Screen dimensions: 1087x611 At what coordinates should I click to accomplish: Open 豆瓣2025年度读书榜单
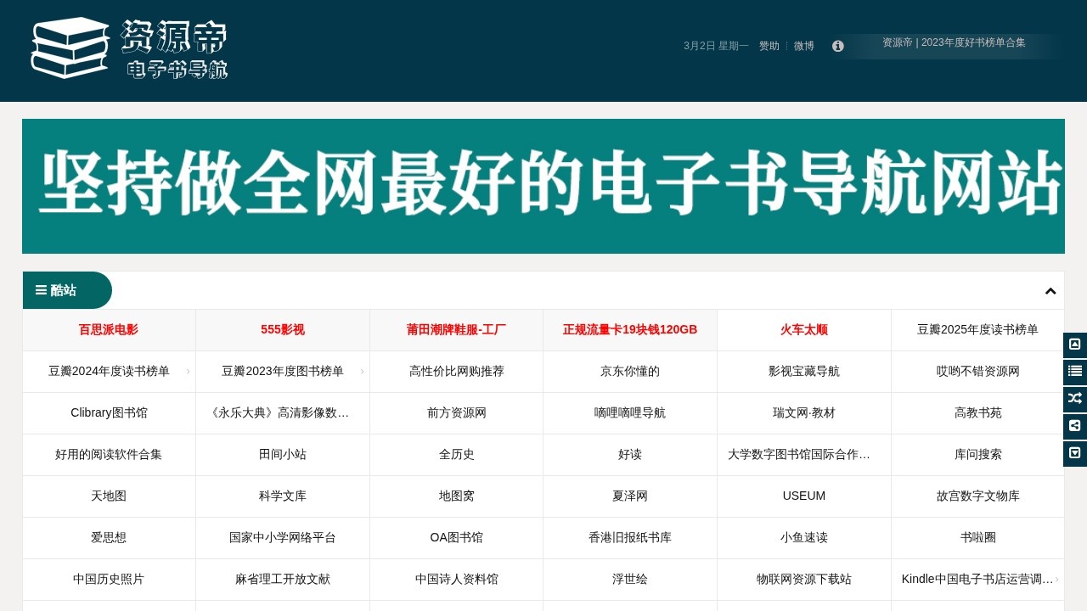pos(977,330)
